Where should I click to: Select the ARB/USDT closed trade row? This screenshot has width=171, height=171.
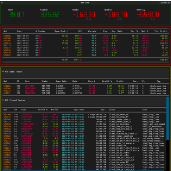85,155
